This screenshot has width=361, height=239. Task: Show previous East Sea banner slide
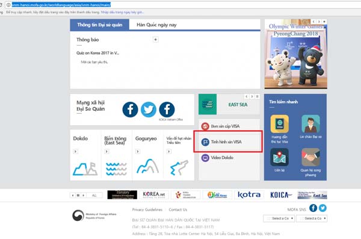click(246, 96)
